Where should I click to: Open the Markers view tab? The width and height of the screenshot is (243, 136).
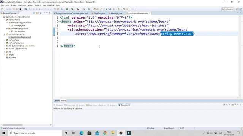tap(58, 105)
